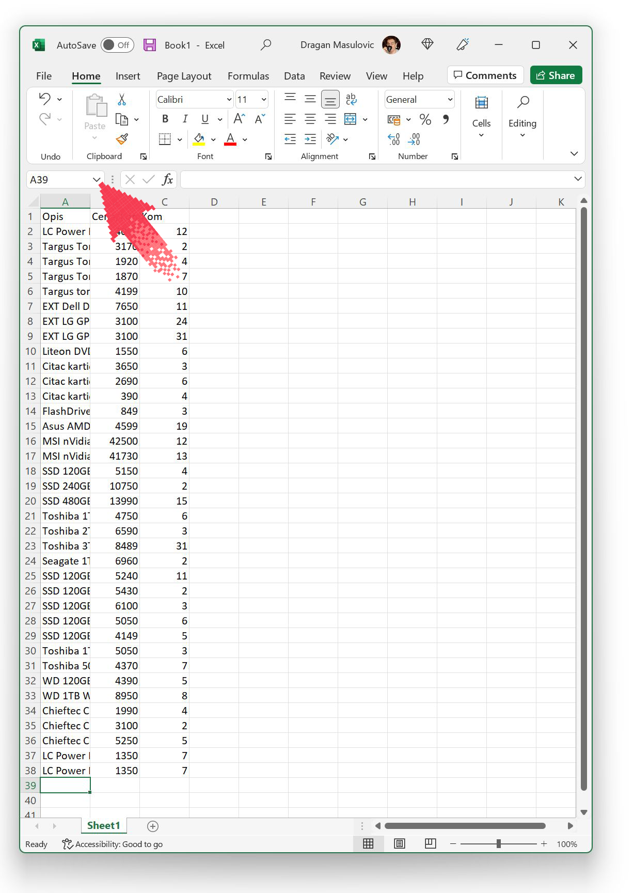
Task: Open the font name Calibri dropdown
Action: [x=229, y=99]
